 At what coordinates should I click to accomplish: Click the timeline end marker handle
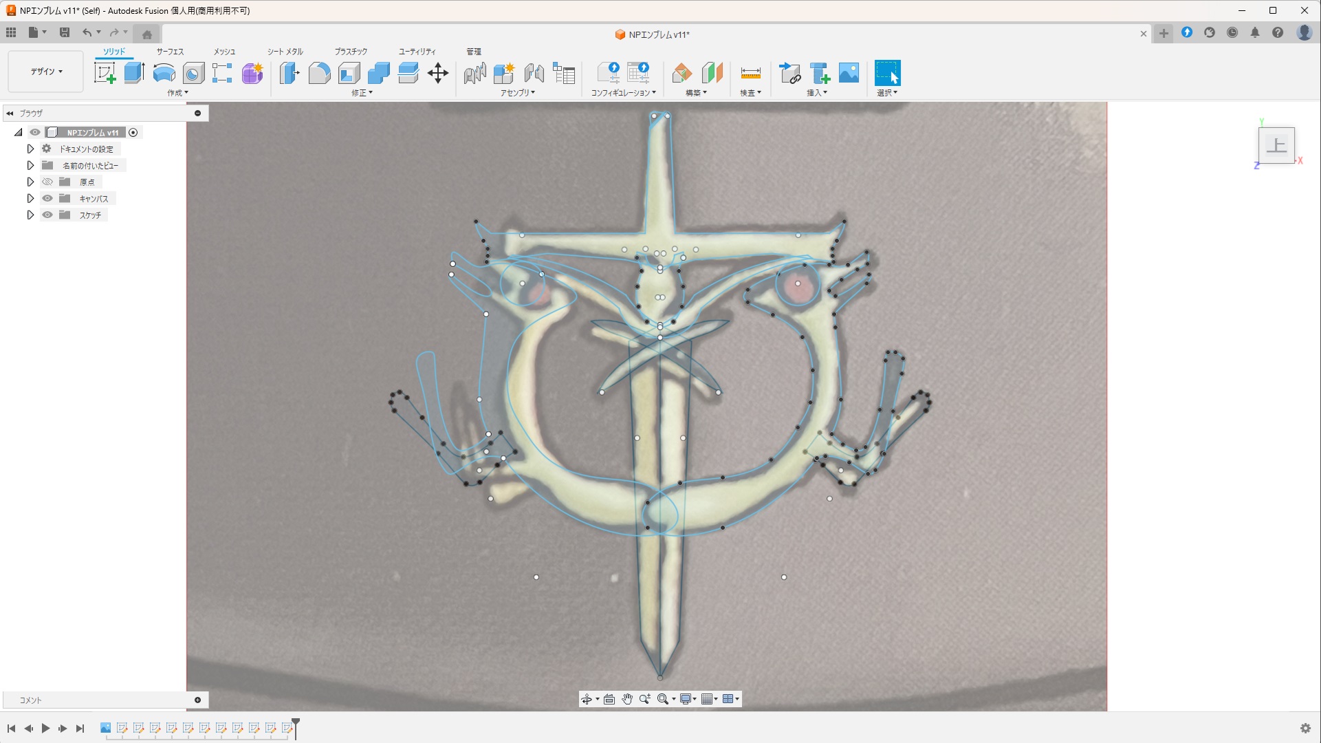296,722
